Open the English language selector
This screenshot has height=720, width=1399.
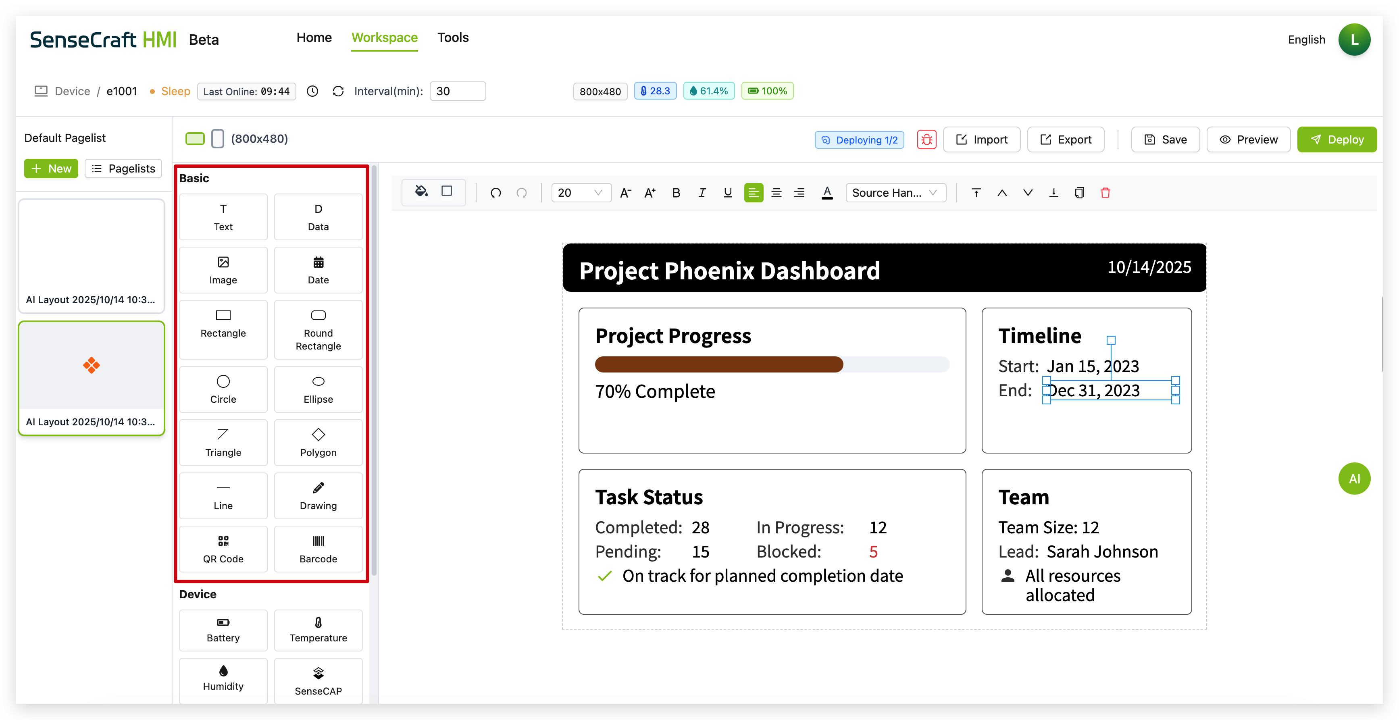[x=1306, y=40]
